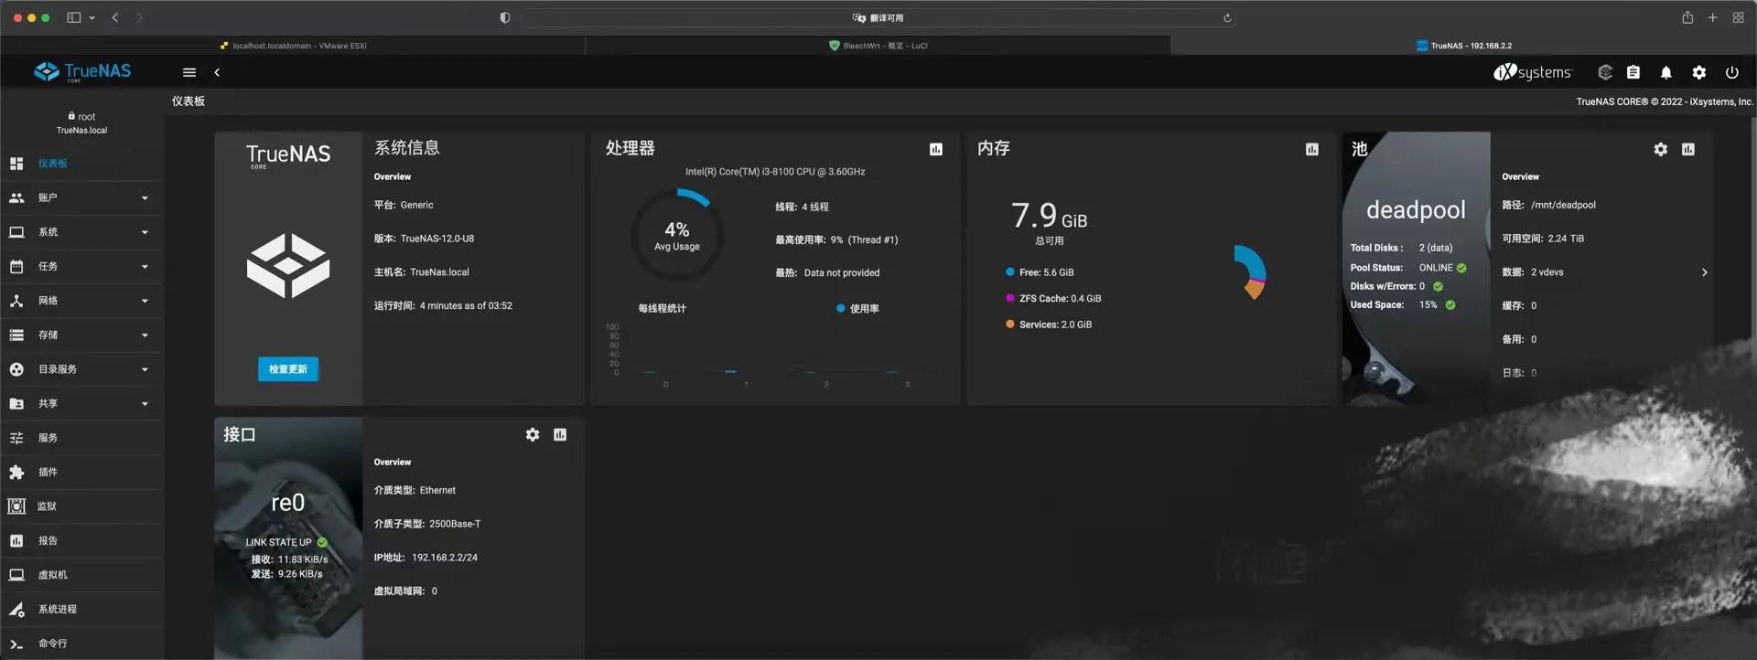Click the deadpool pool name
The height and width of the screenshot is (660, 1757).
[x=1416, y=210]
